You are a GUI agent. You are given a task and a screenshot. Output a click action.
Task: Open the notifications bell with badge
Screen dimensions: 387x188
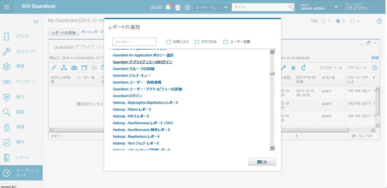tap(168, 7)
